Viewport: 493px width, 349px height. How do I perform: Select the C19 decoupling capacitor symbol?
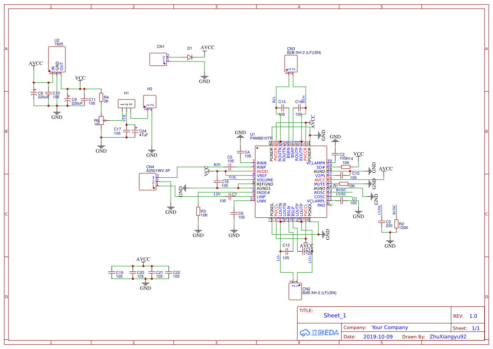pos(112,272)
